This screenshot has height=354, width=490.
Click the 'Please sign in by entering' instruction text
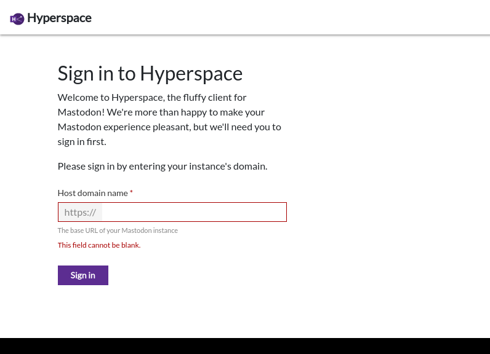(163, 166)
